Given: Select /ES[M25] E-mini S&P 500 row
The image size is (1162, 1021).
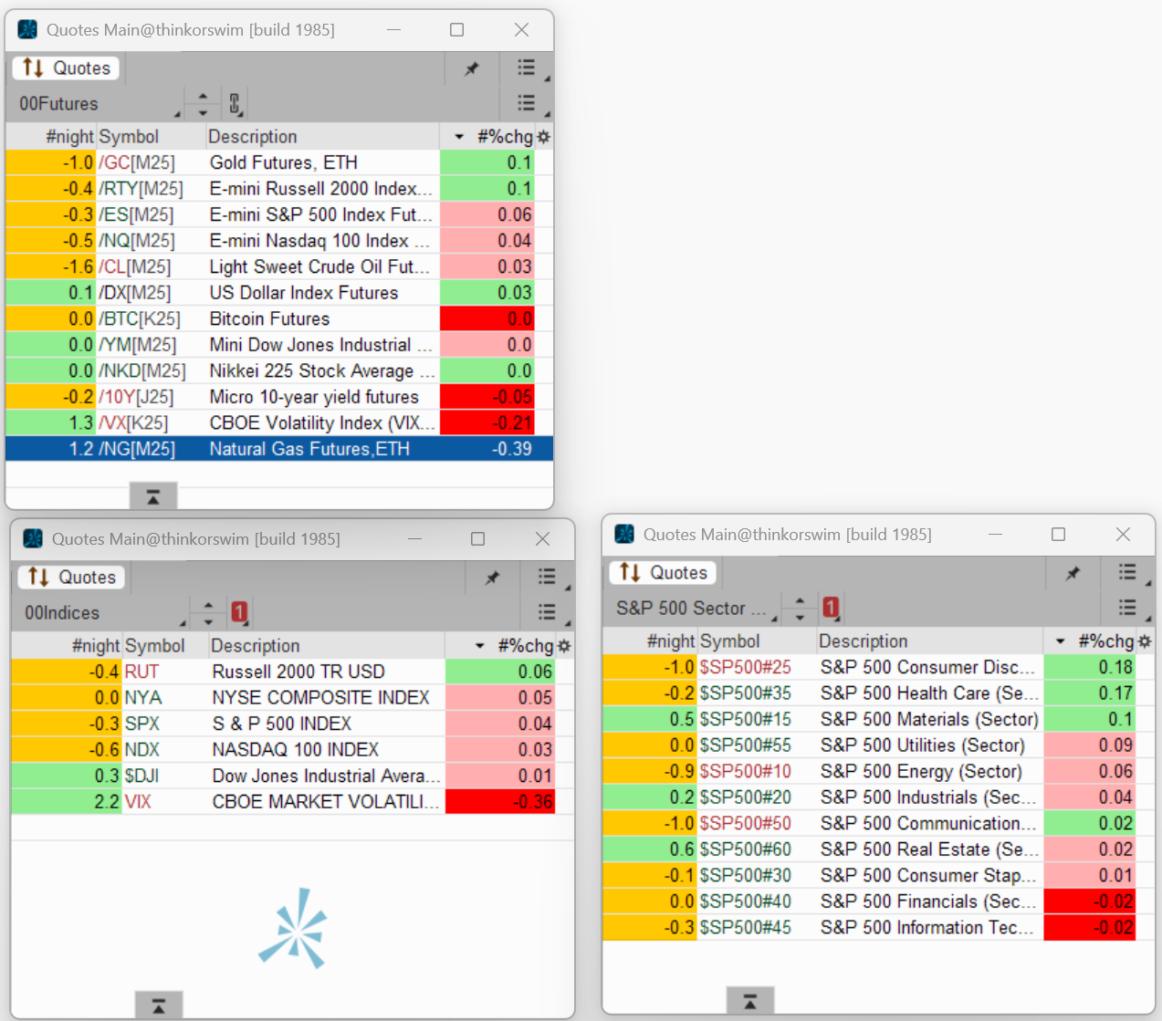Looking at the screenshot, I should point(279,214).
